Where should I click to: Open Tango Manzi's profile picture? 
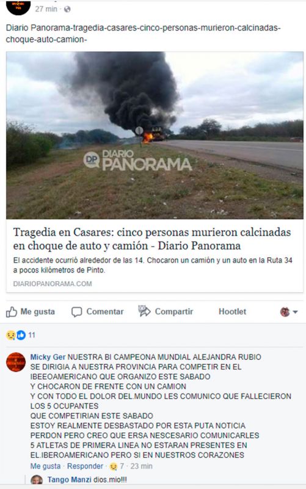pyautogui.click(x=37, y=480)
